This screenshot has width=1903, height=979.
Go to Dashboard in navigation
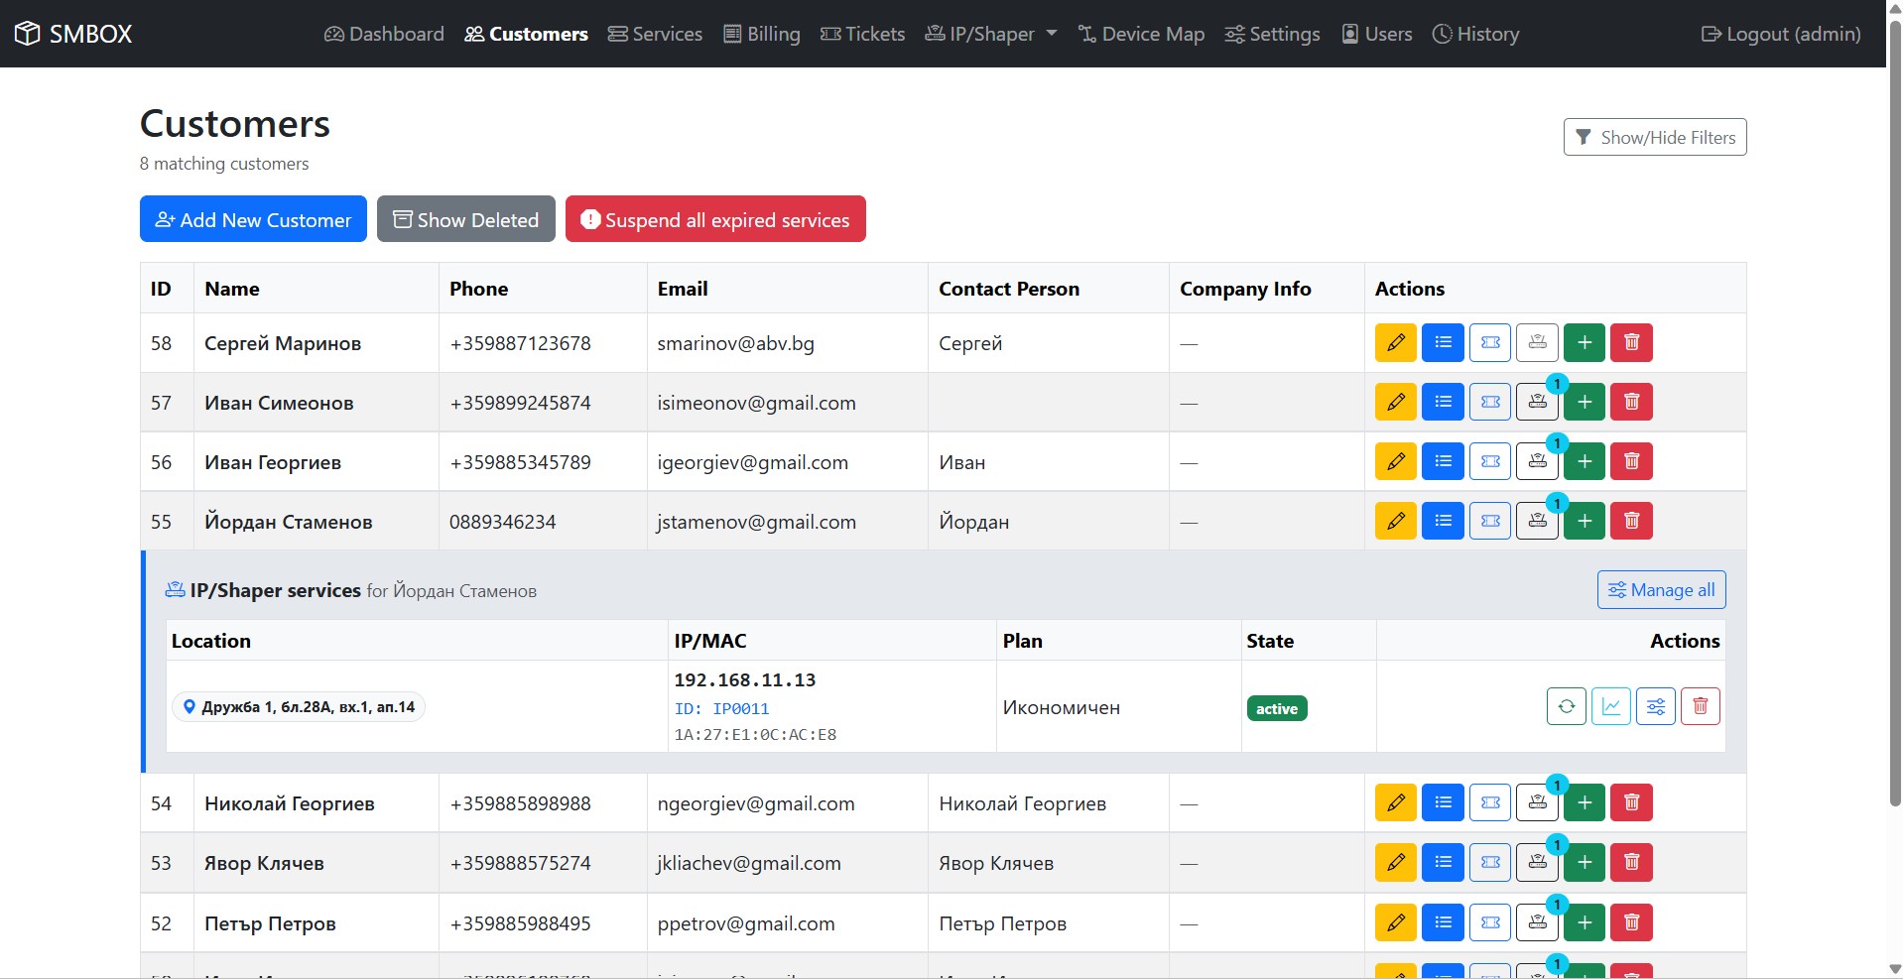[384, 34]
